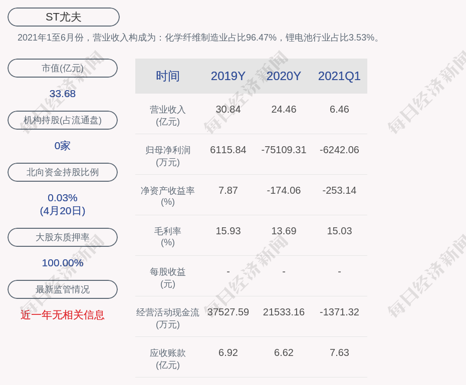Select the 归母净利润 (万元) row label
466x385 pixels.
(x=168, y=156)
